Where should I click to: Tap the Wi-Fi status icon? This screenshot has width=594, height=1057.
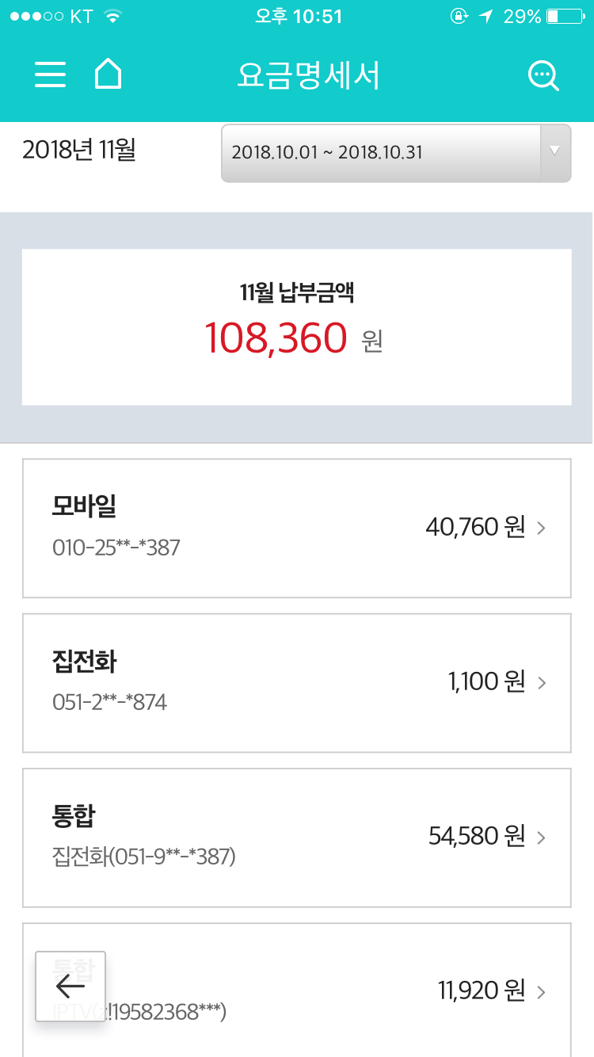pos(113,17)
